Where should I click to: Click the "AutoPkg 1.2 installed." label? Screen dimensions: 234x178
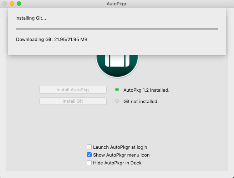146,90
